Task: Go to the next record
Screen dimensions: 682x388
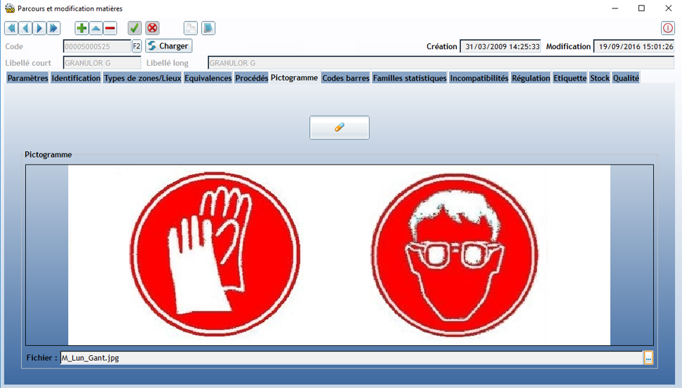Action: (39, 28)
